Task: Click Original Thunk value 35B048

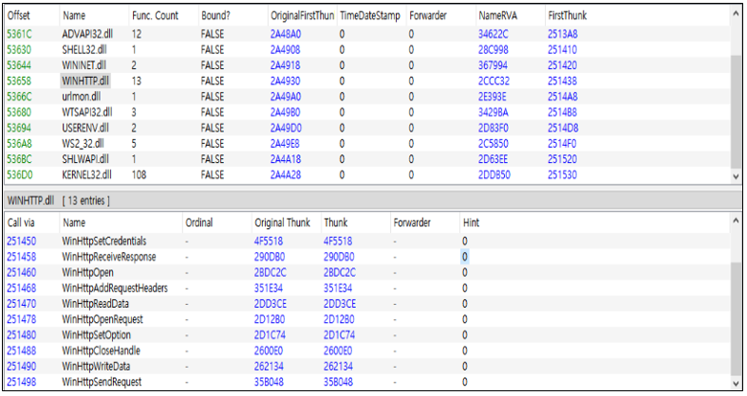Action: [269, 382]
